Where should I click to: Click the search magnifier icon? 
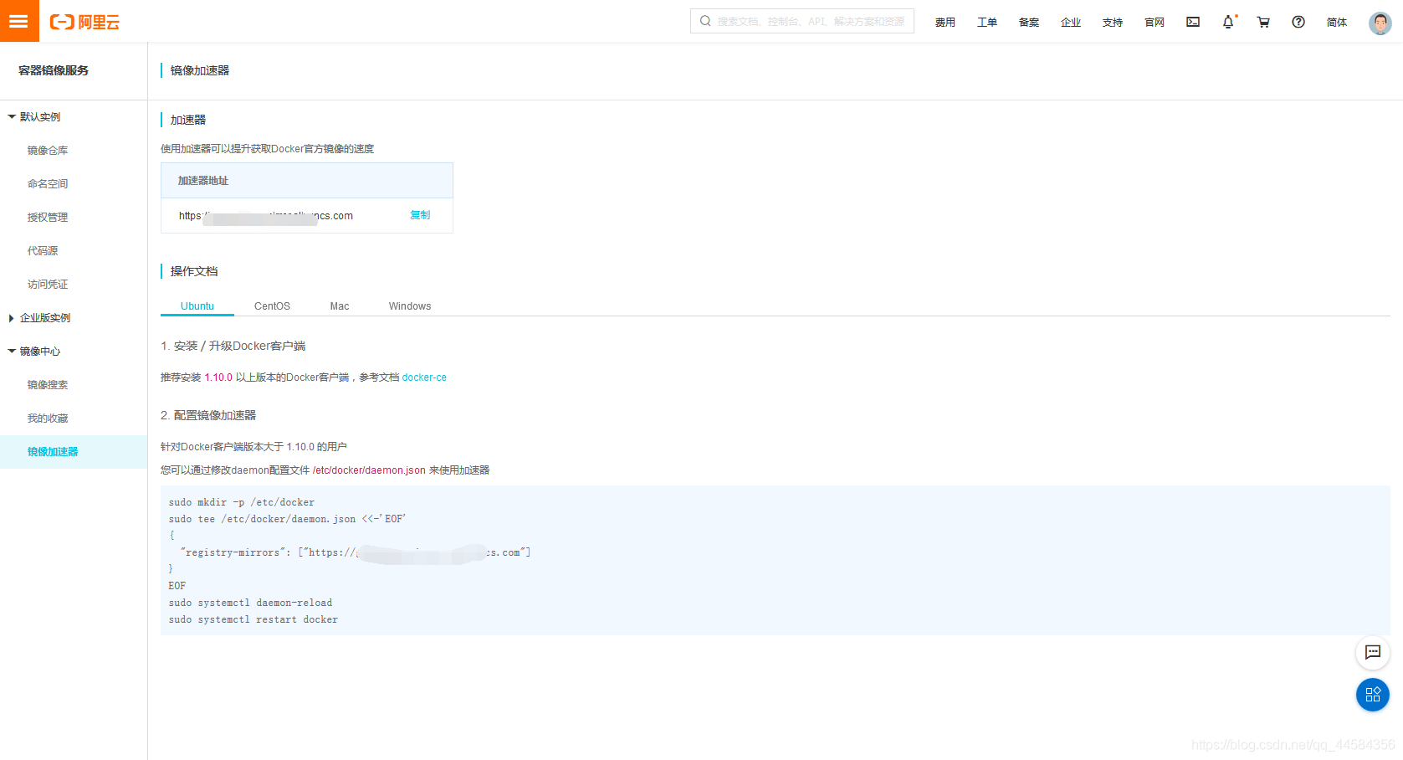pyautogui.click(x=705, y=21)
